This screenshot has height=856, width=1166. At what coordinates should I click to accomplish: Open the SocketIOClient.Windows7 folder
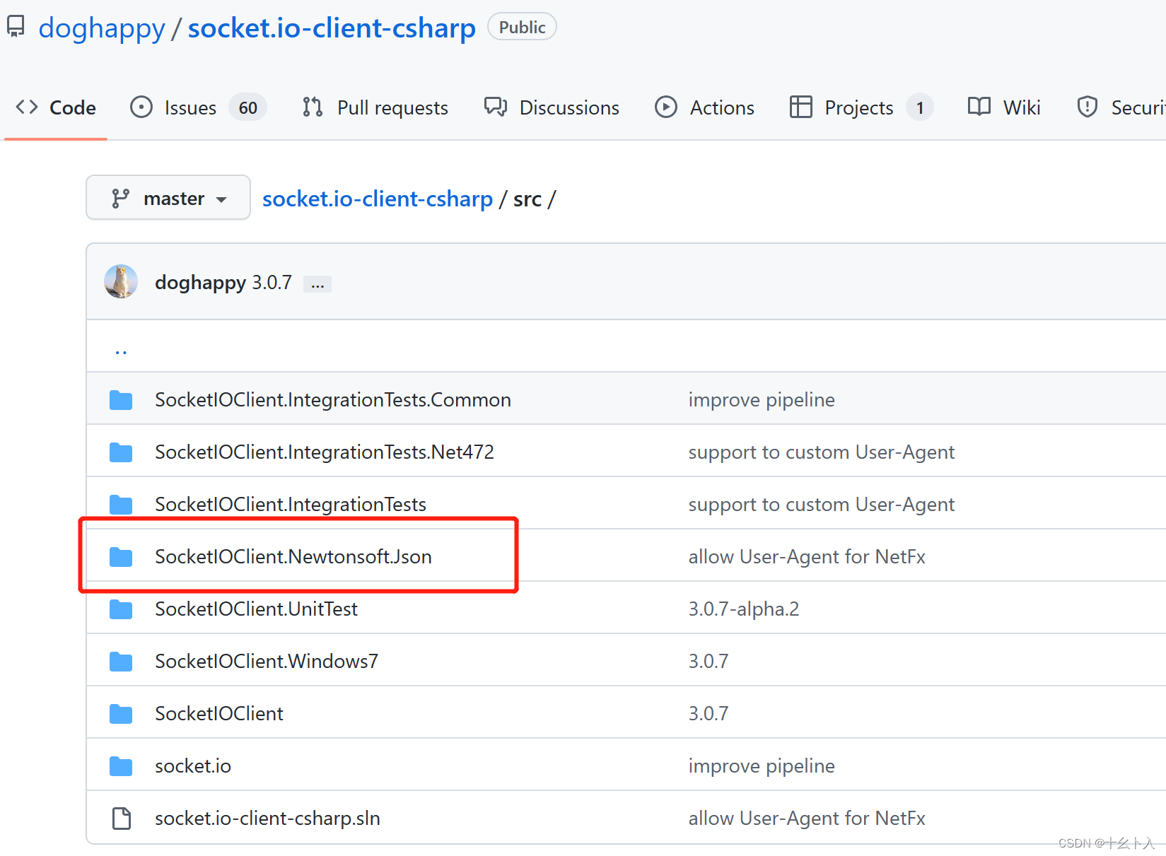click(x=267, y=661)
